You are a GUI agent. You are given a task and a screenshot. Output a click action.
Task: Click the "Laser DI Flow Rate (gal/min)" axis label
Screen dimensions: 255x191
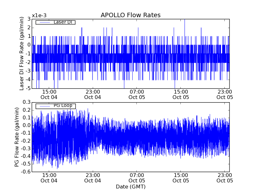[x=22, y=53]
